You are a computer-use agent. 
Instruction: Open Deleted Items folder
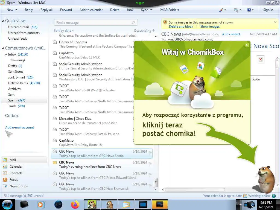24,83
